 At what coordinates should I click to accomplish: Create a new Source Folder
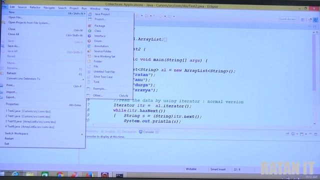click(102, 51)
